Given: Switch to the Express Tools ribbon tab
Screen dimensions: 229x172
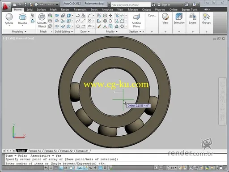Looking at the screenshot, I should click(190, 9).
